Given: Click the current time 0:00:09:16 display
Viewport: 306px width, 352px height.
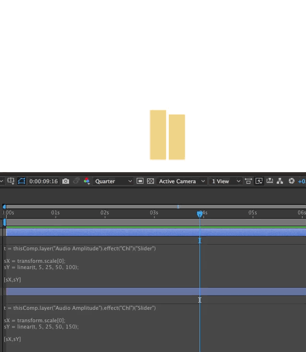Looking at the screenshot, I should [44, 181].
